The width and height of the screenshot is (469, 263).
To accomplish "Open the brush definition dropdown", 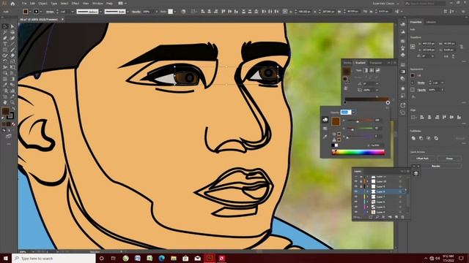I will coord(128,12).
